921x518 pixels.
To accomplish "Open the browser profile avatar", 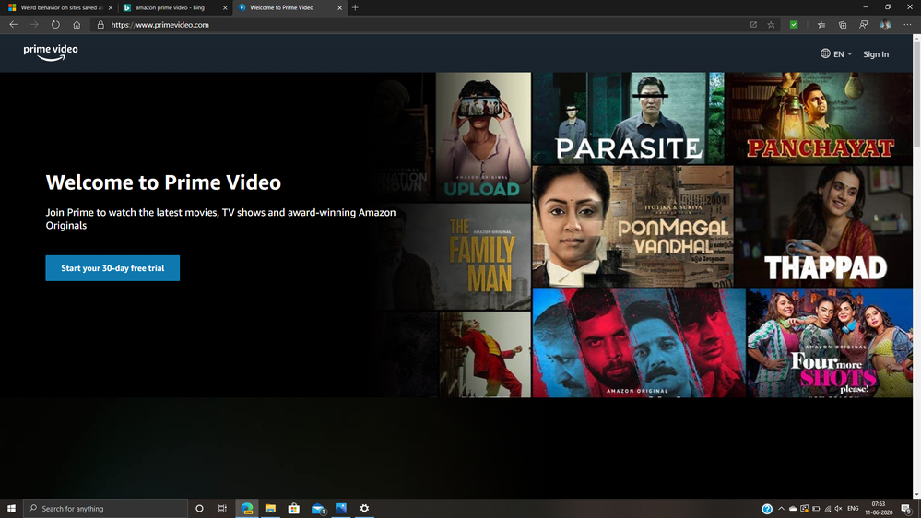I will [885, 25].
